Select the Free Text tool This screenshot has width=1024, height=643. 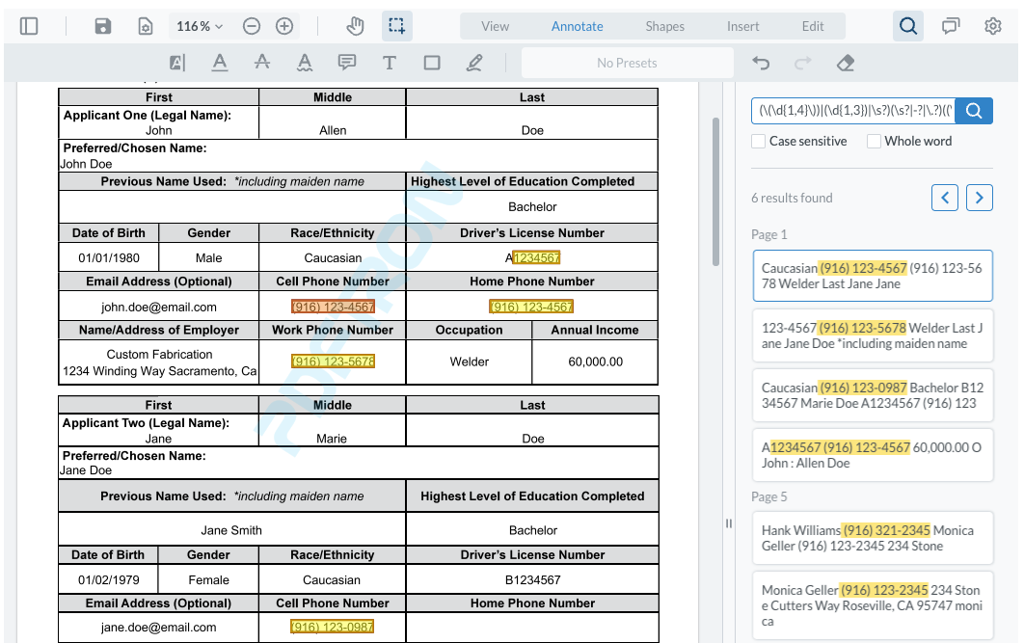click(x=389, y=62)
